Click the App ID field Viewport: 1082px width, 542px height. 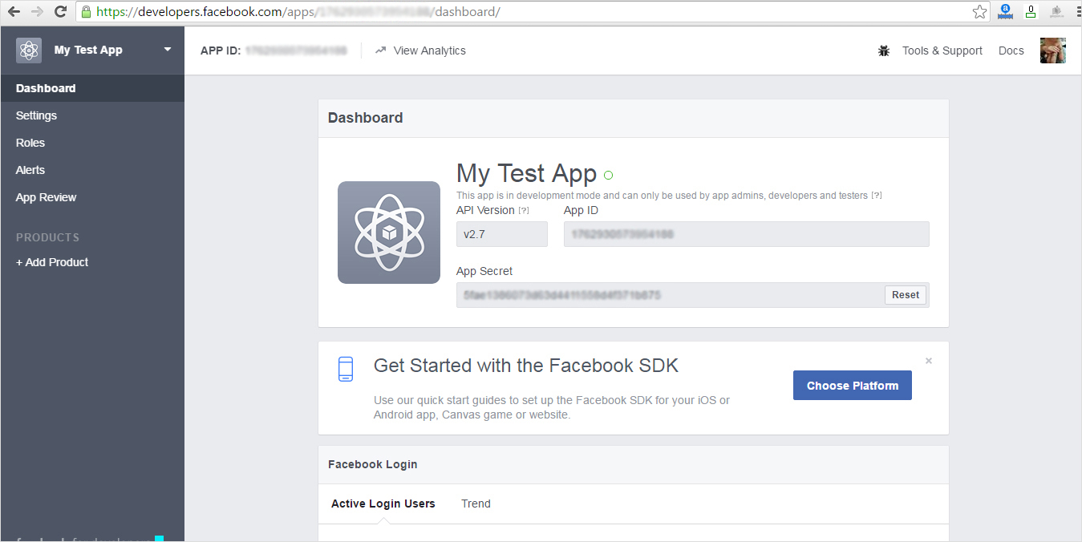[747, 234]
